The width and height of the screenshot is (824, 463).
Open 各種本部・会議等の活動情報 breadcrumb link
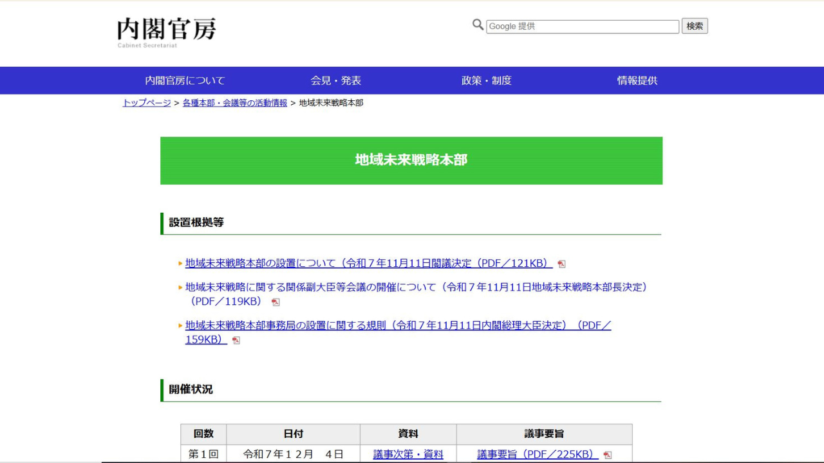(234, 102)
